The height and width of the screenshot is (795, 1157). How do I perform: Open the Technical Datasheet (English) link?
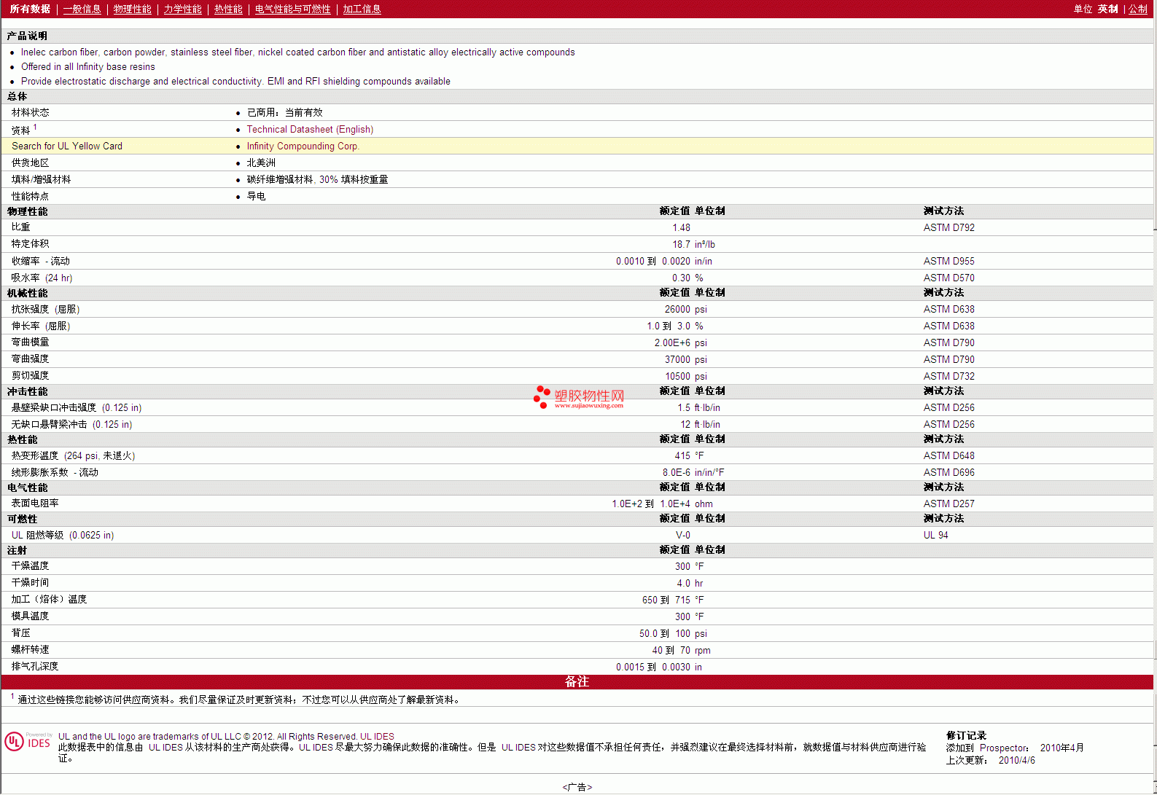click(x=310, y=129)
